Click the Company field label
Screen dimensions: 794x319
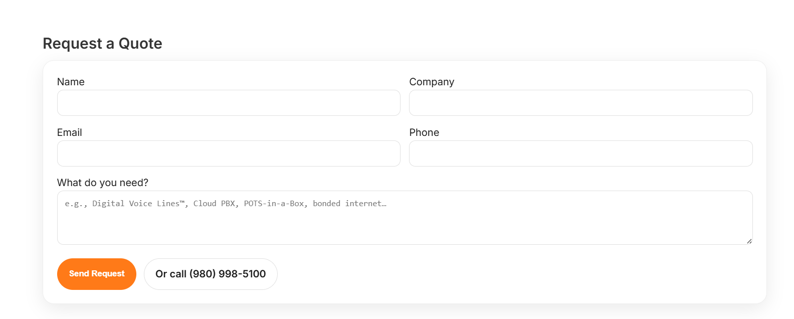pos(432,82)
